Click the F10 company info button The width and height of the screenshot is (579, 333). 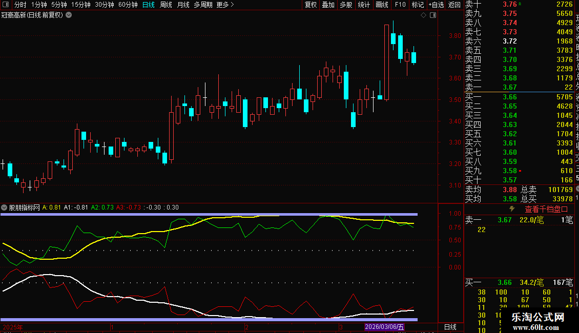[x=400, y=5]
